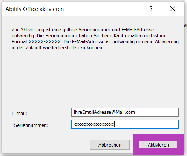Click the E-mail: label
This screenshot has width=187, height=156.
pos(19,113)
